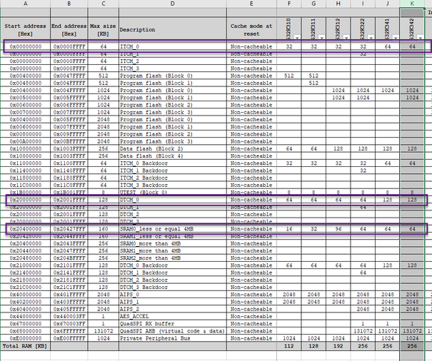Select start address cell 0x00700000
The image size is (432, 361).
[25, 112]
